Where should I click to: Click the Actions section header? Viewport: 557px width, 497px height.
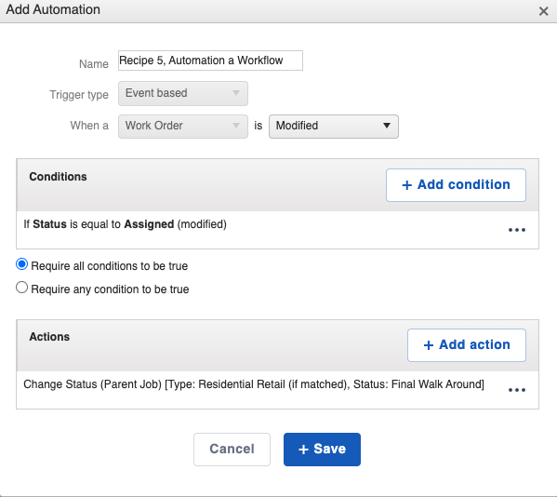[x=49, y=337]
